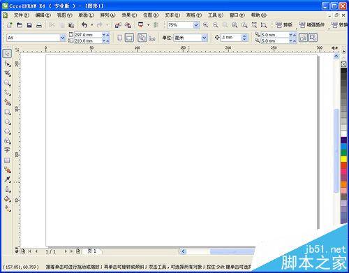349x273 pixels.
Task: Toggle apply page layout to all pages
Action: [x=142, y=38]
